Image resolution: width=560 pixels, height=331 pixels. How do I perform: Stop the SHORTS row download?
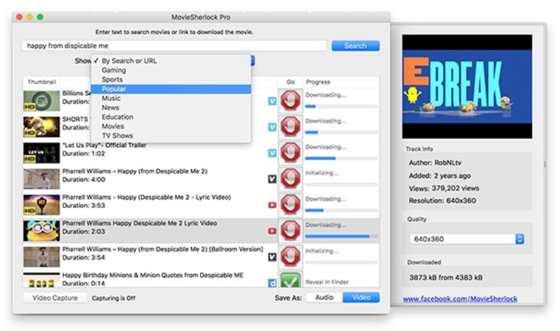point(290,127)
